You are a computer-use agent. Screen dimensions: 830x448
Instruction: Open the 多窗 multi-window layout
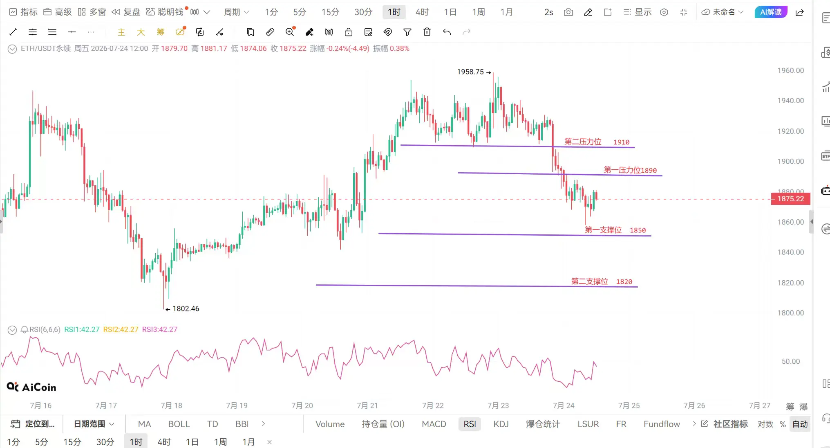tap(92, 12)
